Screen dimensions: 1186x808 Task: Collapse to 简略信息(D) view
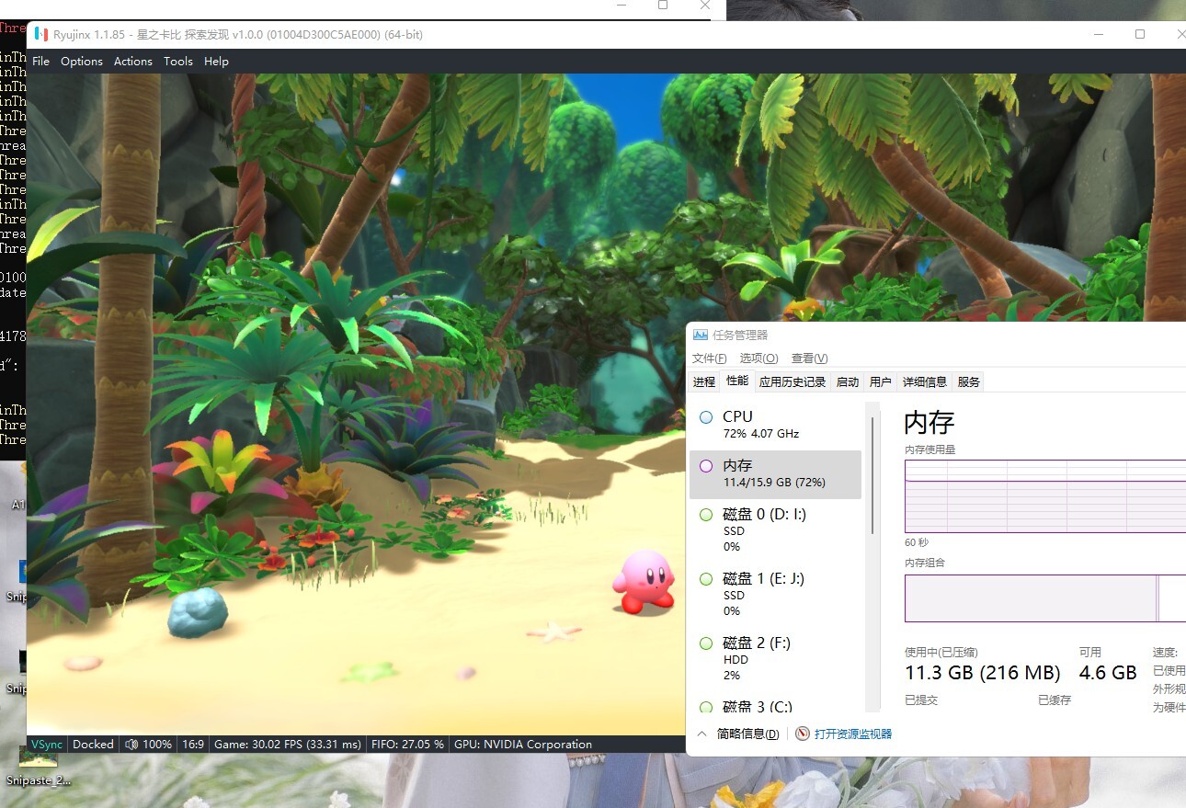[x=747, y=734]
